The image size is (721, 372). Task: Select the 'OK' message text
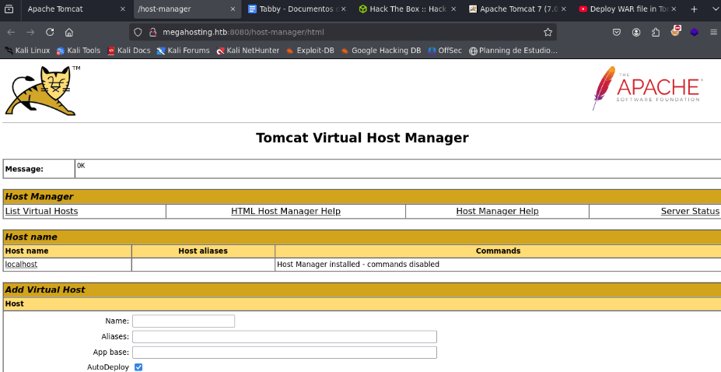pos(81,166)
